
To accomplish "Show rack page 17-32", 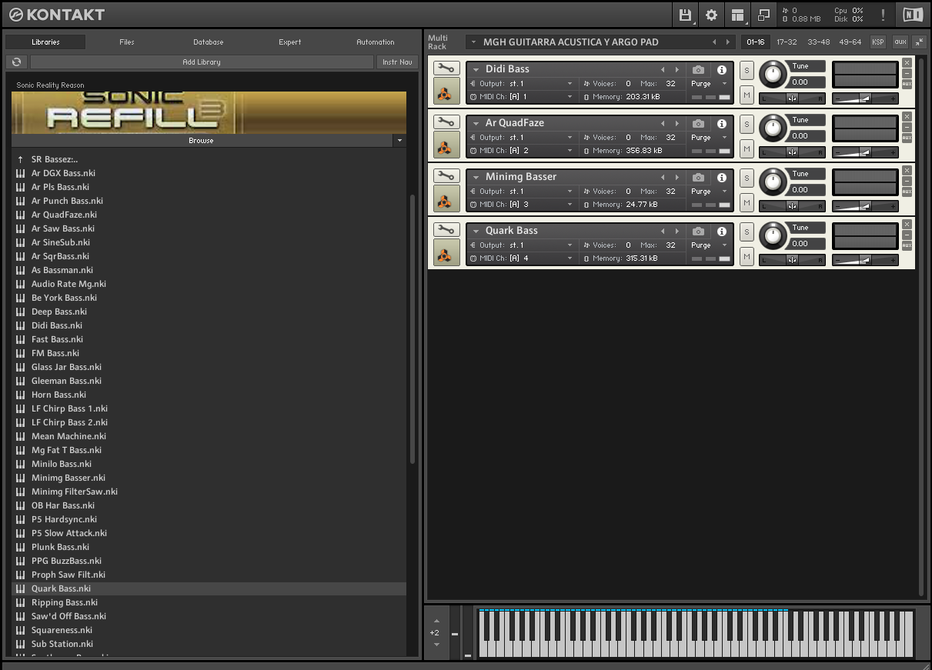I will pos(787,42).
